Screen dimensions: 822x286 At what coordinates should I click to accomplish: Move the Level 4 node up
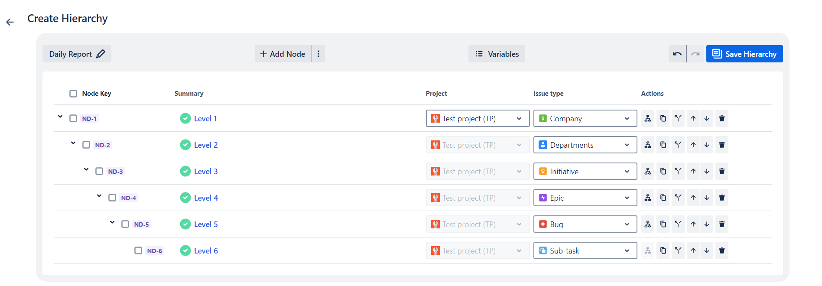click(693, 198)
